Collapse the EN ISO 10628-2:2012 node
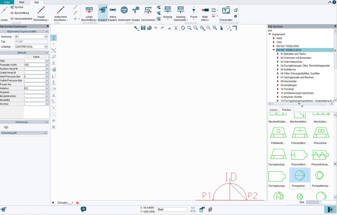 coord(274,50)
